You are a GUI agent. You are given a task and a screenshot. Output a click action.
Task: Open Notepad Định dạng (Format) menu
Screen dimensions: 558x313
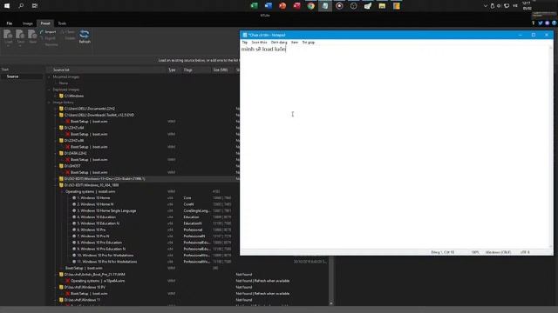279,43
